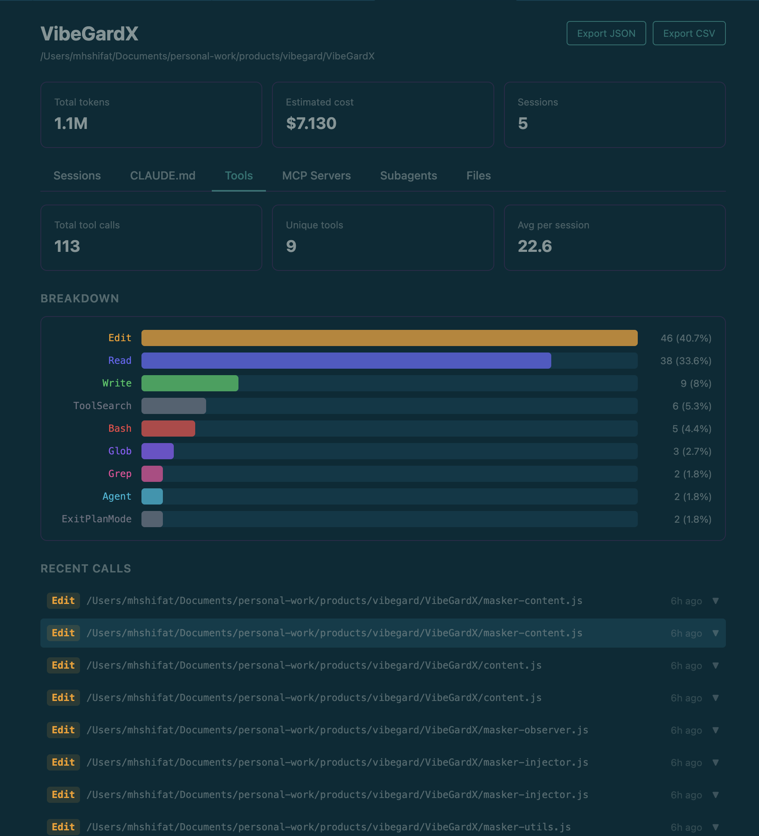759x836 pixels.
Task: Select the Grep label in the breakdown
Action: click(x=119, y=473)
